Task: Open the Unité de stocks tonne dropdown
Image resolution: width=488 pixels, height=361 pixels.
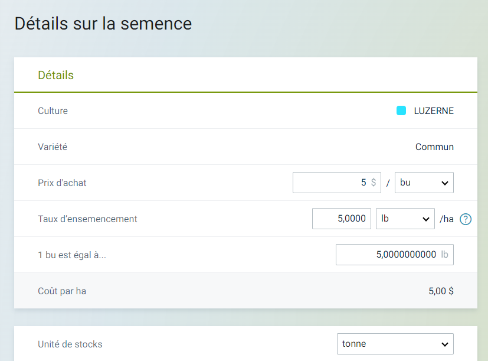Action: [x=394, y=344]
